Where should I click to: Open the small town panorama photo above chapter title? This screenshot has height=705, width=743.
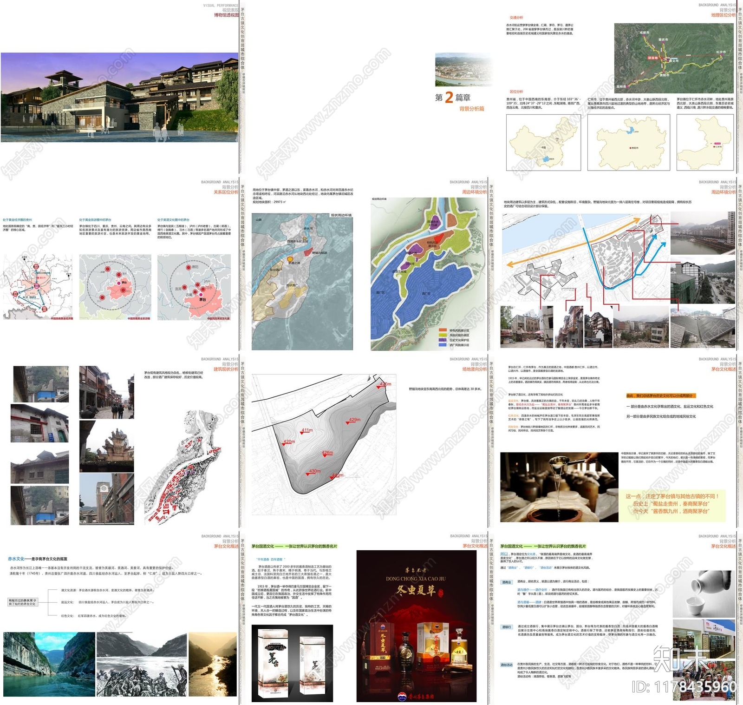tap(463, 70)
